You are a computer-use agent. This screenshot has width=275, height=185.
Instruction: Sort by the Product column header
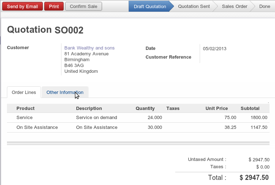pos(26,109)
